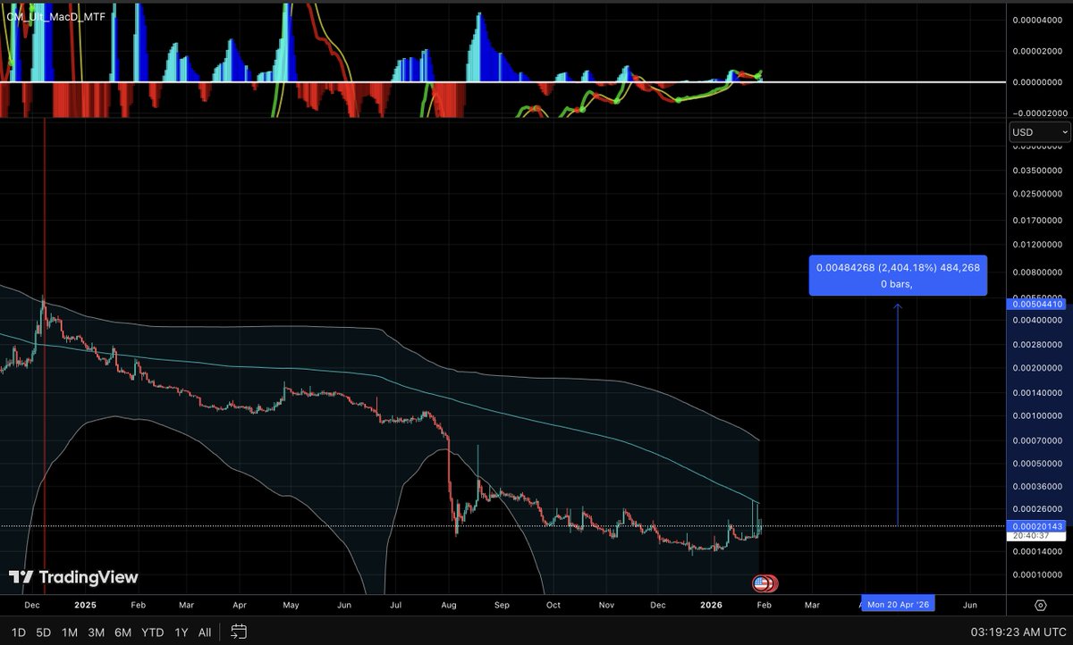Select the 1Y range button

(x=181, y=632)
